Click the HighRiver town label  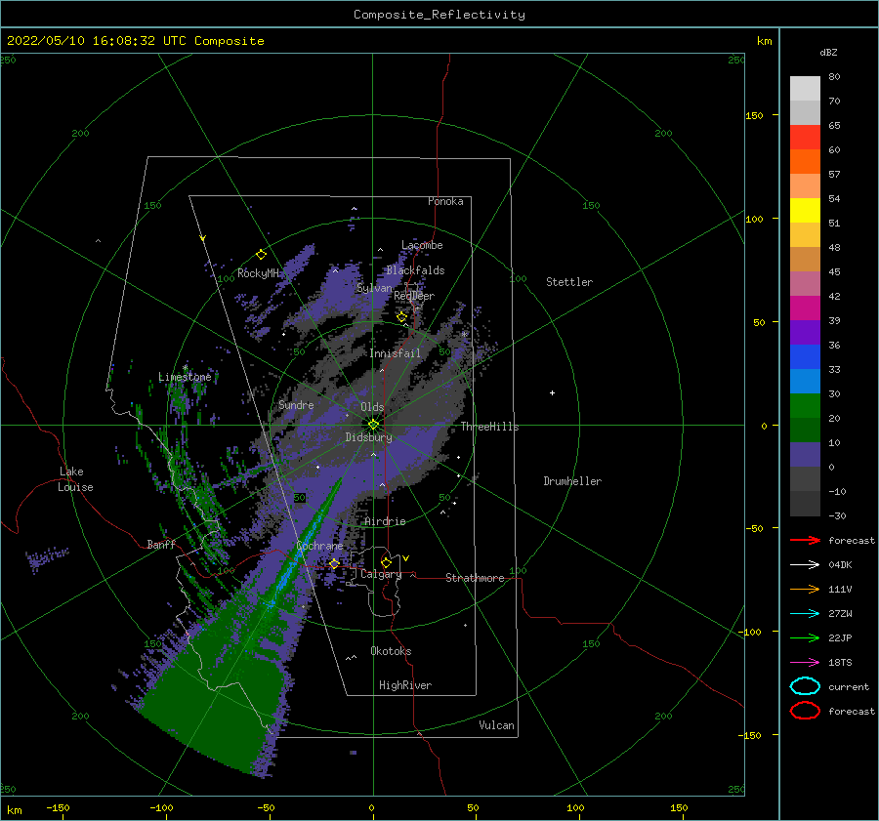(405, 685)
